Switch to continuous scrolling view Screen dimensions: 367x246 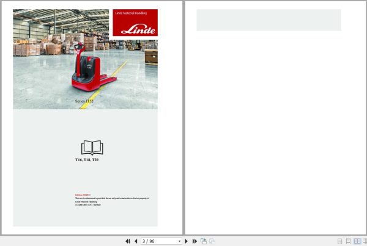(x=348, y=241)
